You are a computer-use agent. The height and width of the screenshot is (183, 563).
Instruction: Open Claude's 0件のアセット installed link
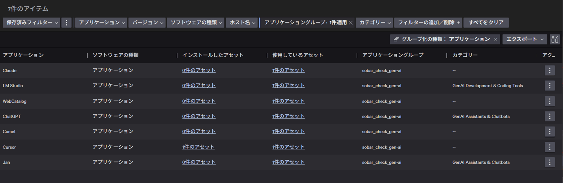click(x=199, y=70)
